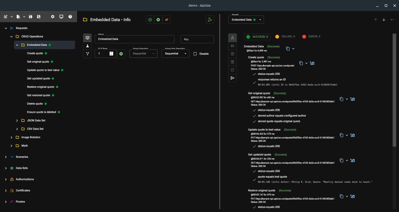
Task: Click the SUCCESS: 8 filter button
Action: point(257,37)
